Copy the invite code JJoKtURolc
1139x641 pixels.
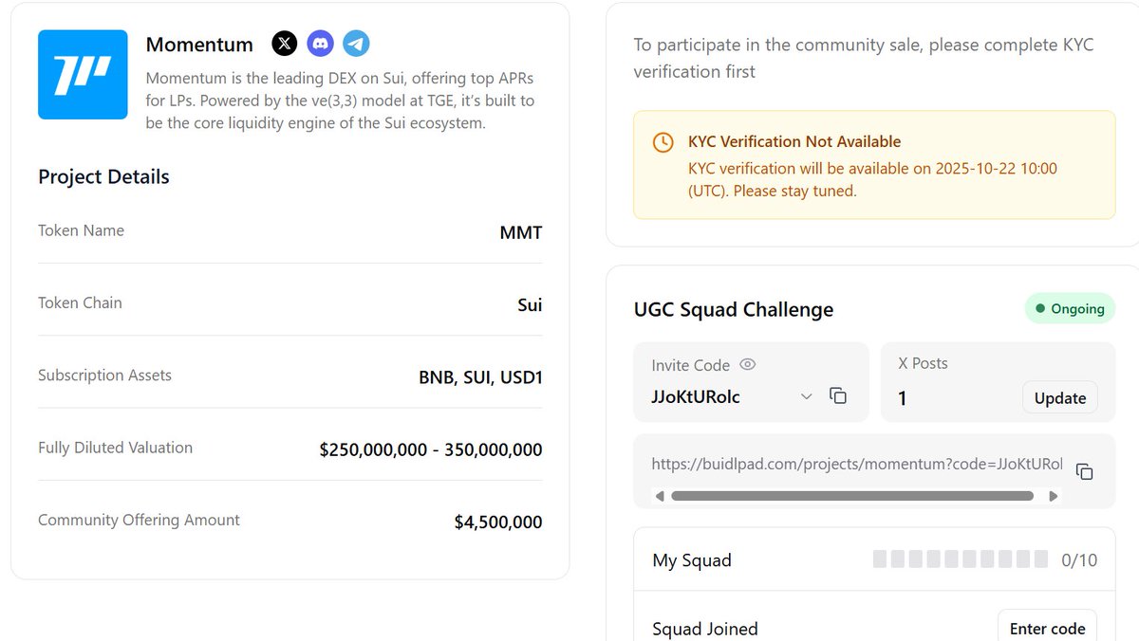click(838, 396)
